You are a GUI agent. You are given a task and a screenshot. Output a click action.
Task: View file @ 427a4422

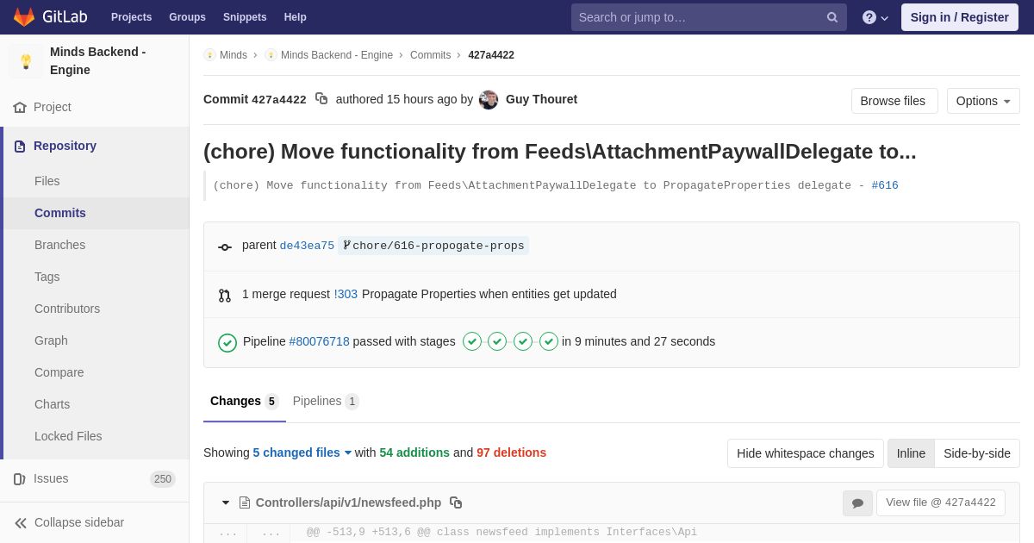(941, 502)
